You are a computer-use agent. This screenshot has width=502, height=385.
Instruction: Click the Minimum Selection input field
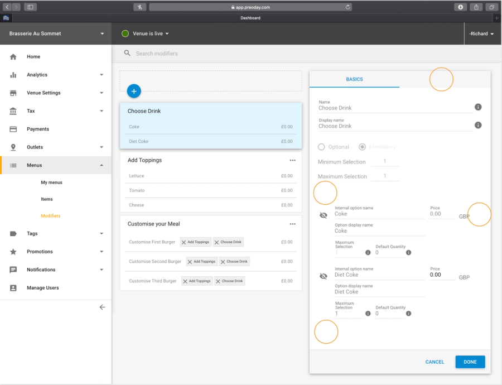[385, 162]
